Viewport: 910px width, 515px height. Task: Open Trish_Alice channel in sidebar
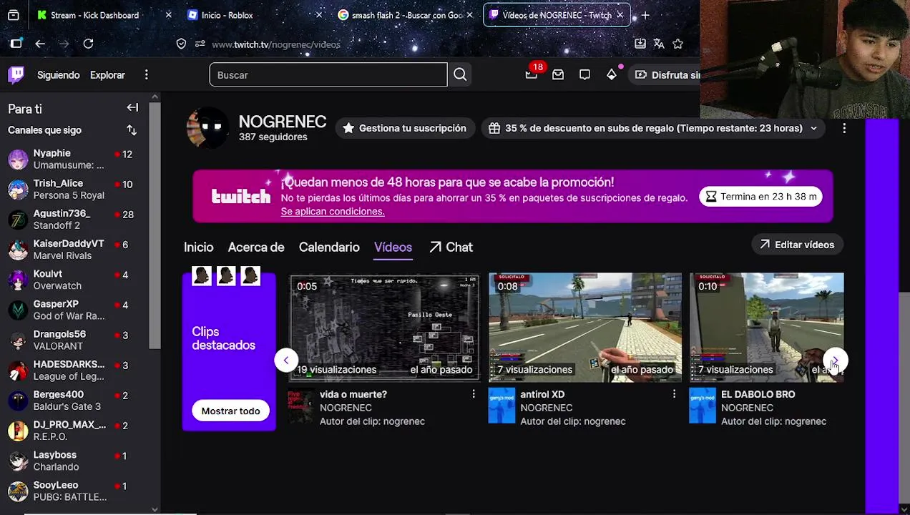(74, 190)
